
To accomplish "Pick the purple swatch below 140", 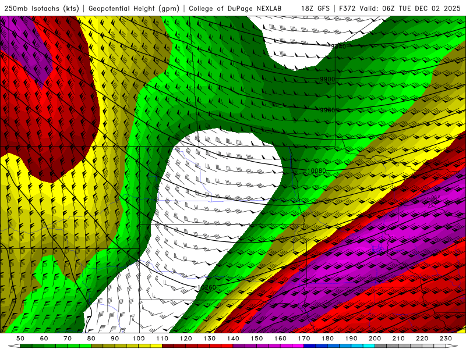I will pyautogui.click(x=239, y=346).
